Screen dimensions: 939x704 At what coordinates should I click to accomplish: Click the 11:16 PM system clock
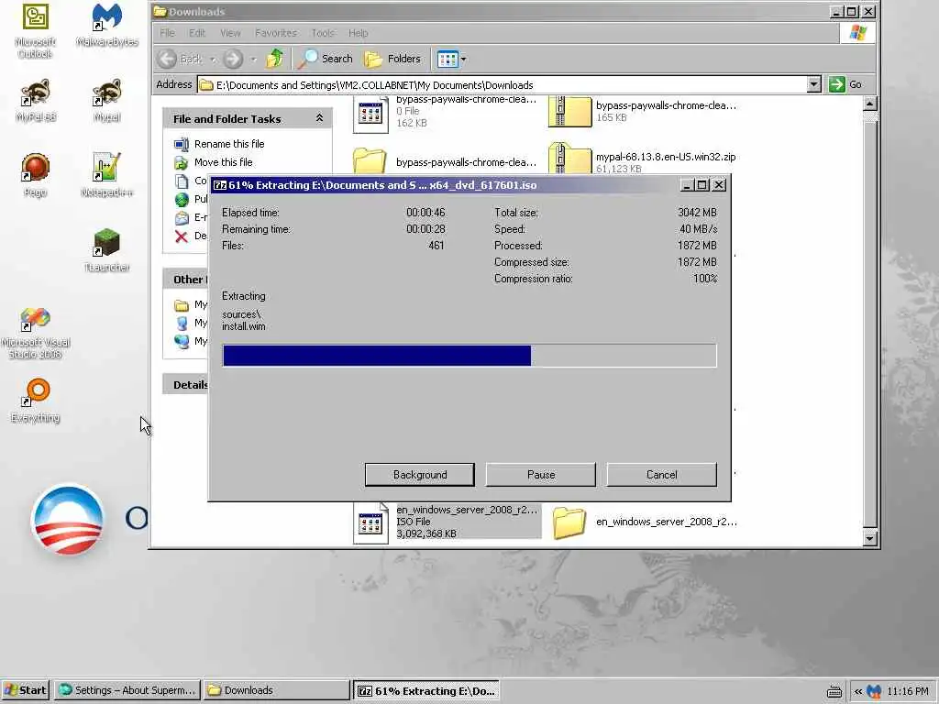(x=908, y=691)
